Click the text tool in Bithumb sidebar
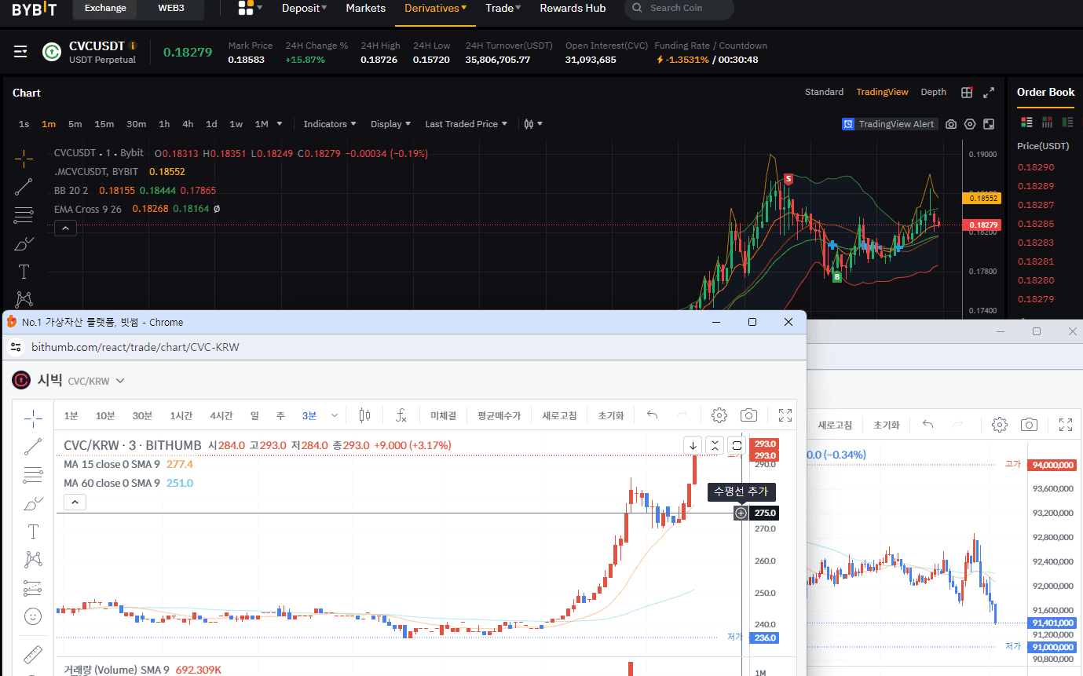Viewport: 1083px width, 676px height. 33,532
